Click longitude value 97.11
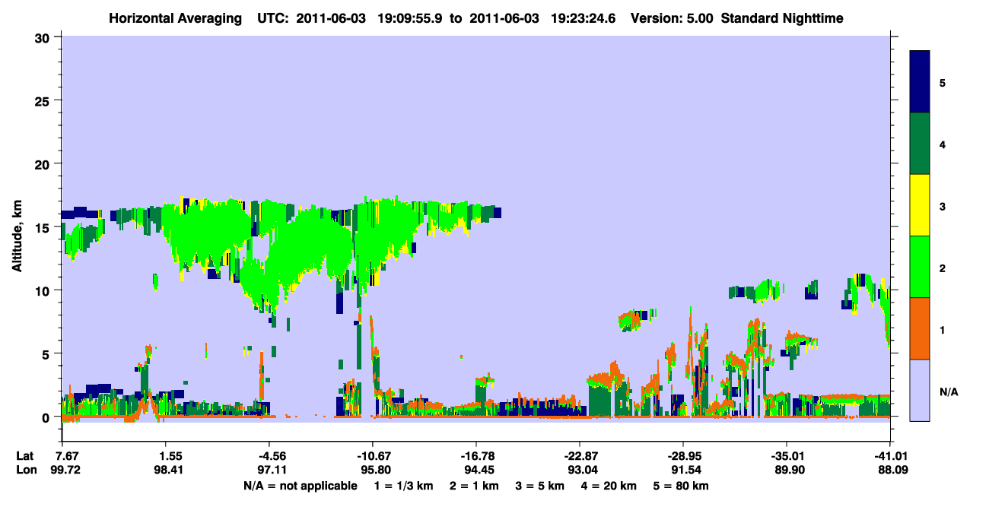The image size is (989, 507). [274, 471]
